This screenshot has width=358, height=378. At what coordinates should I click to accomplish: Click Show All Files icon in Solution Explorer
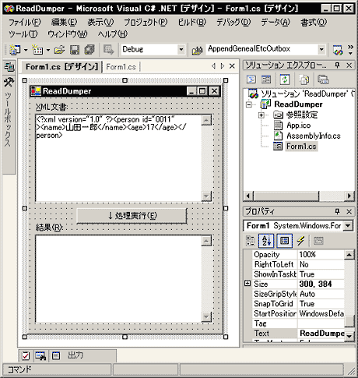click(x=304, y=79)
